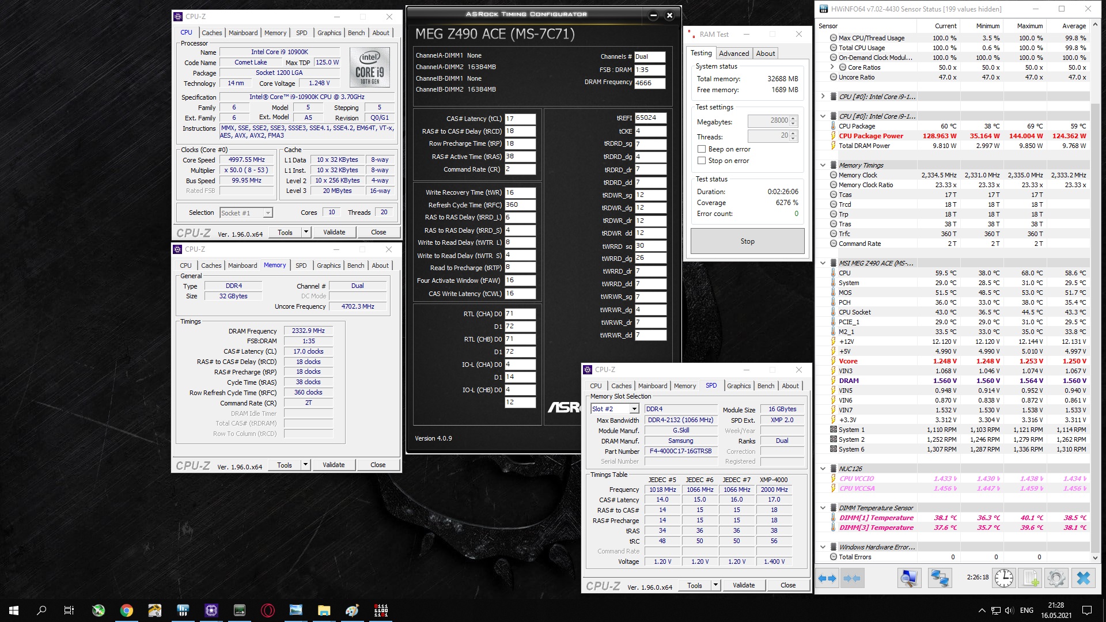Click magnifier monitor icon in HWiNFO toolbar
This screenshot has height=622, width=1106.
909,578
